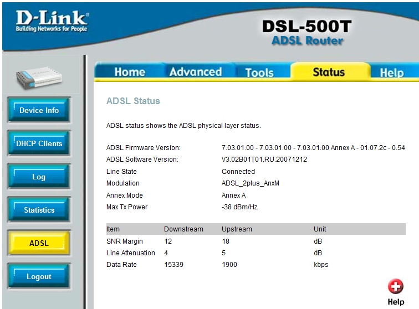Click the red Help plus icon
Viewport: 419px width, 309px height.
point(396,286)
